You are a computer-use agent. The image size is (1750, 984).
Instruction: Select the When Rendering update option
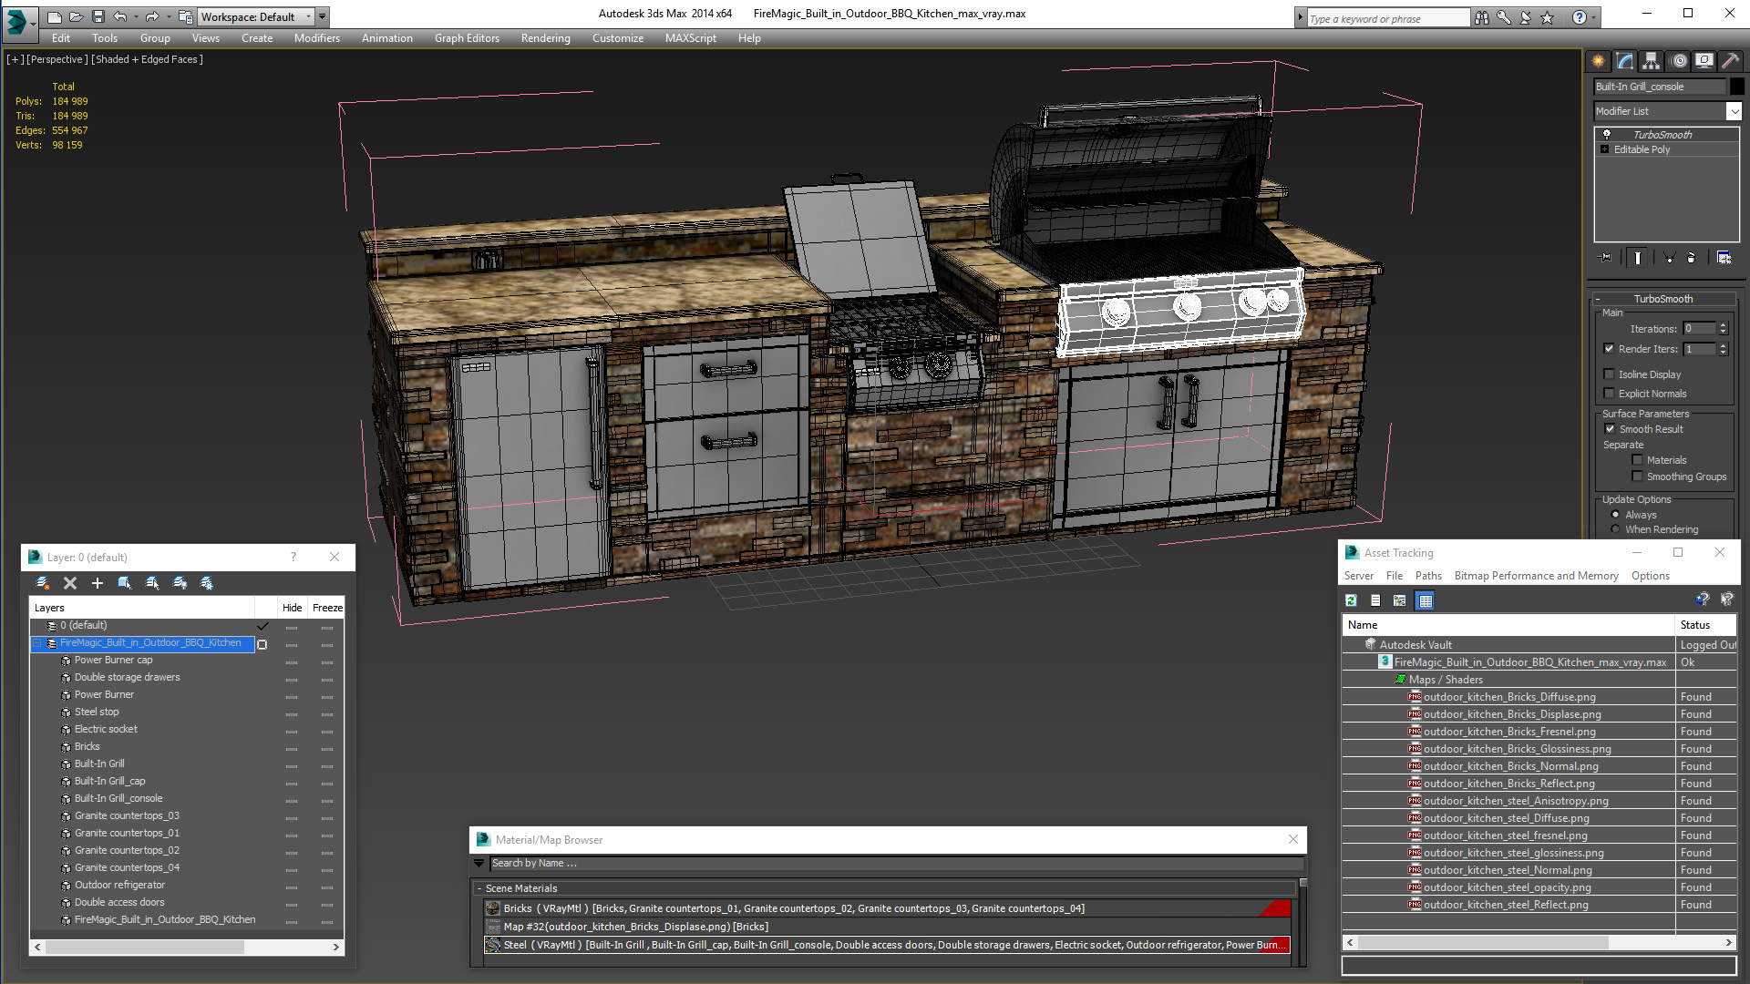(1616, 529)
